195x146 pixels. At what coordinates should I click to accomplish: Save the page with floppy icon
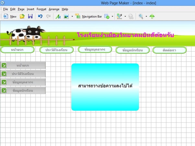30,16
